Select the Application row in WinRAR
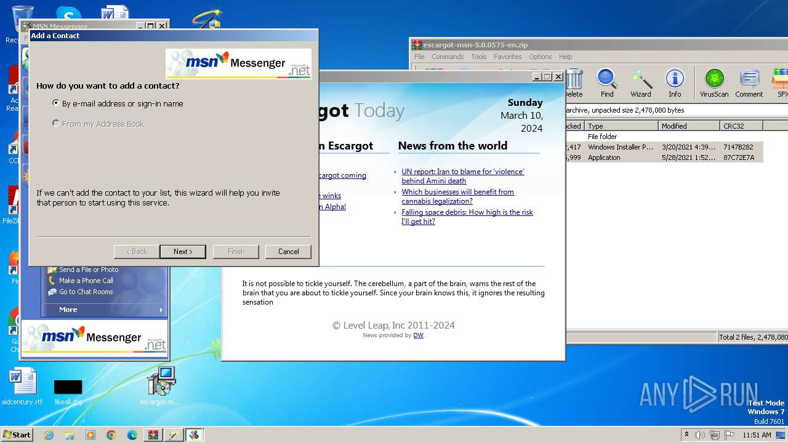The image size is (788, 443). (664, 158)
